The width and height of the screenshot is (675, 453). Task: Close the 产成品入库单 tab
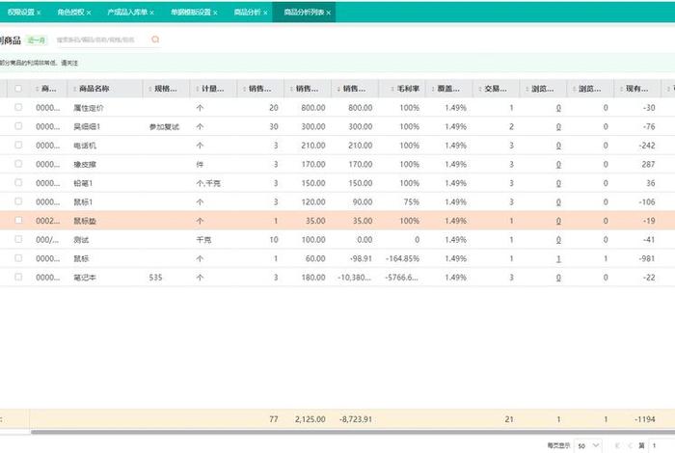(x=151, y=13)
